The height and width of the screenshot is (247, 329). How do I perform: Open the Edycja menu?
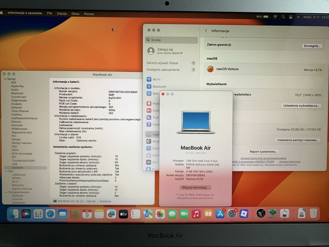[x=62, y=13]
